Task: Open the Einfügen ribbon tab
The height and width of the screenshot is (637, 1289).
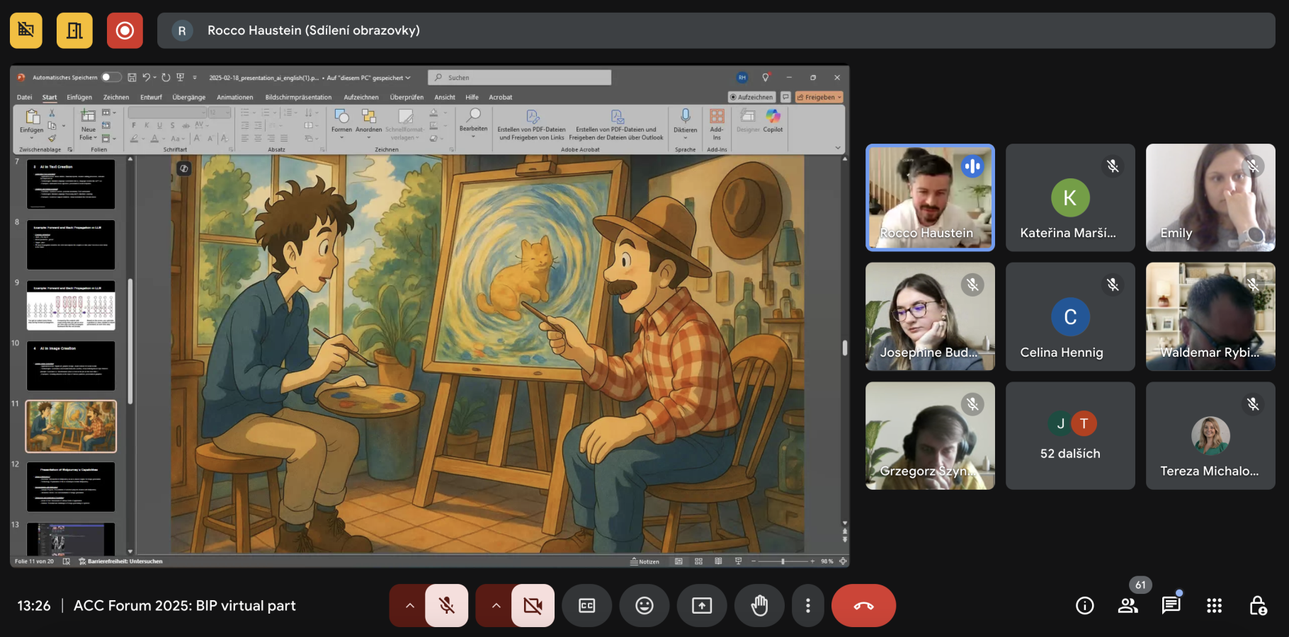Action: [79, 98]
